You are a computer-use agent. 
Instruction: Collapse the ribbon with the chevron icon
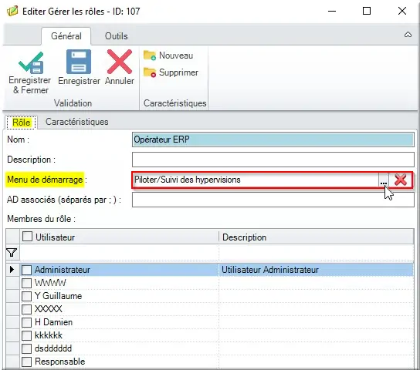(408, 35)
